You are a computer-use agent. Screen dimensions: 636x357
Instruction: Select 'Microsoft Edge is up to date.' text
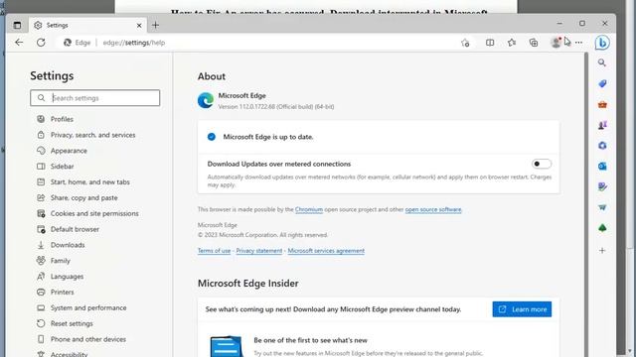268,137
